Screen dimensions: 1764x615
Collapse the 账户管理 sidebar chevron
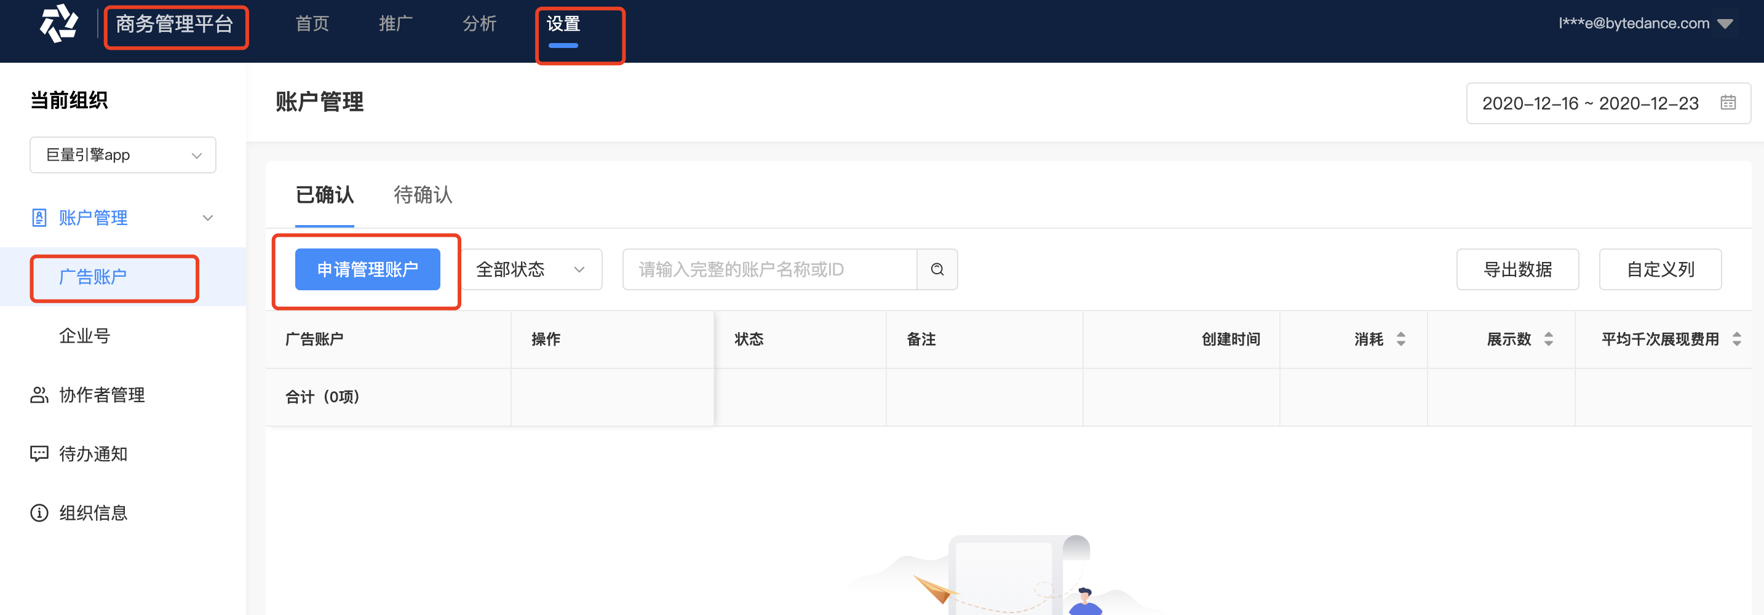coord(207,218)
